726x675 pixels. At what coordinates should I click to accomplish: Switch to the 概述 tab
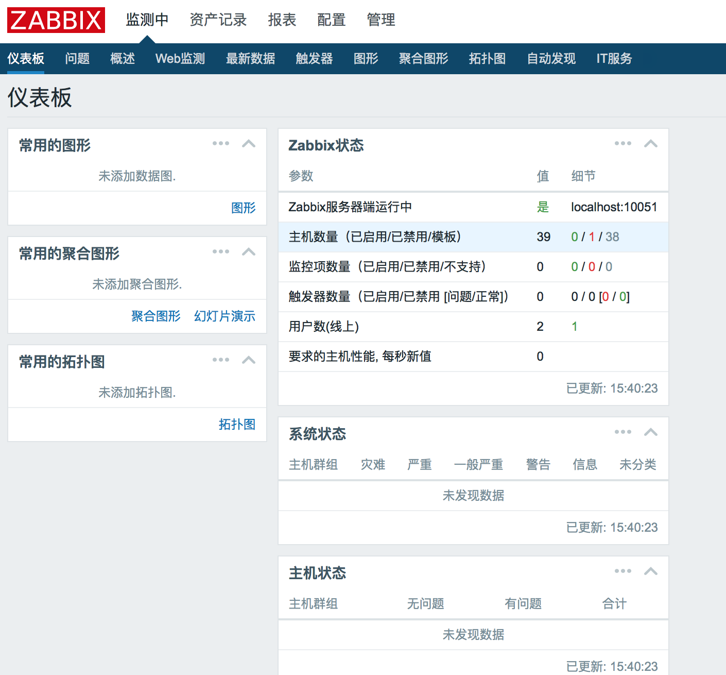coord(123,59)
